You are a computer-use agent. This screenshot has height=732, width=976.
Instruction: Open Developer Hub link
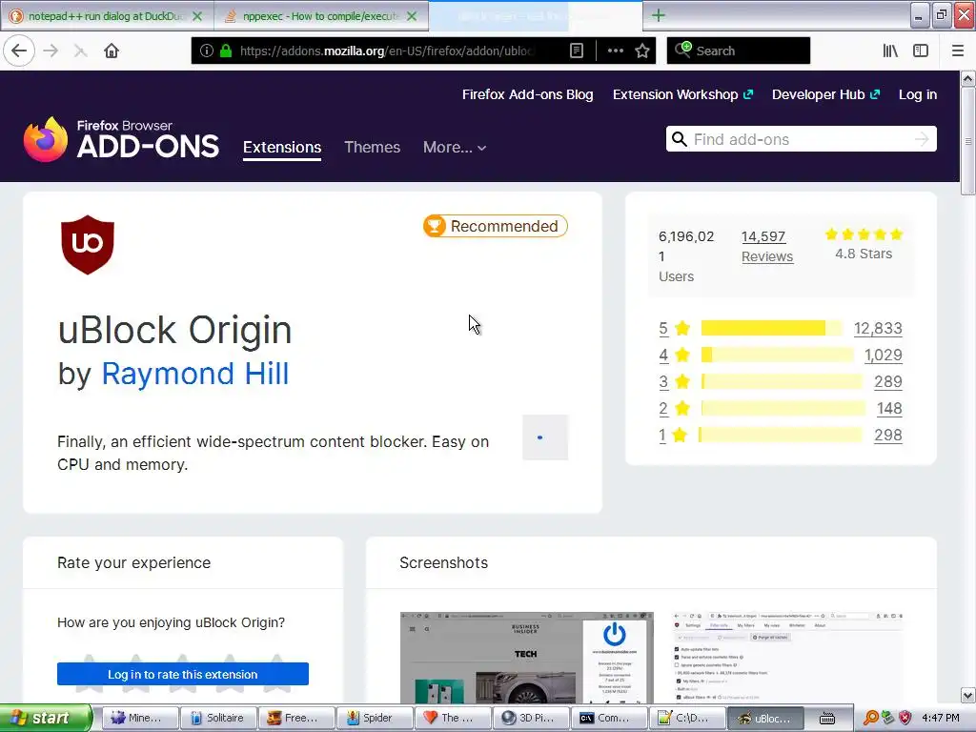(x=825, y=94)
